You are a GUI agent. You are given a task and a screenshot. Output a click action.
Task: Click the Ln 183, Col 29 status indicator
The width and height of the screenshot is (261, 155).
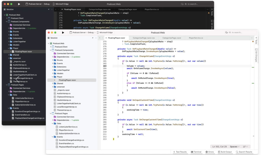click(219, 146)
